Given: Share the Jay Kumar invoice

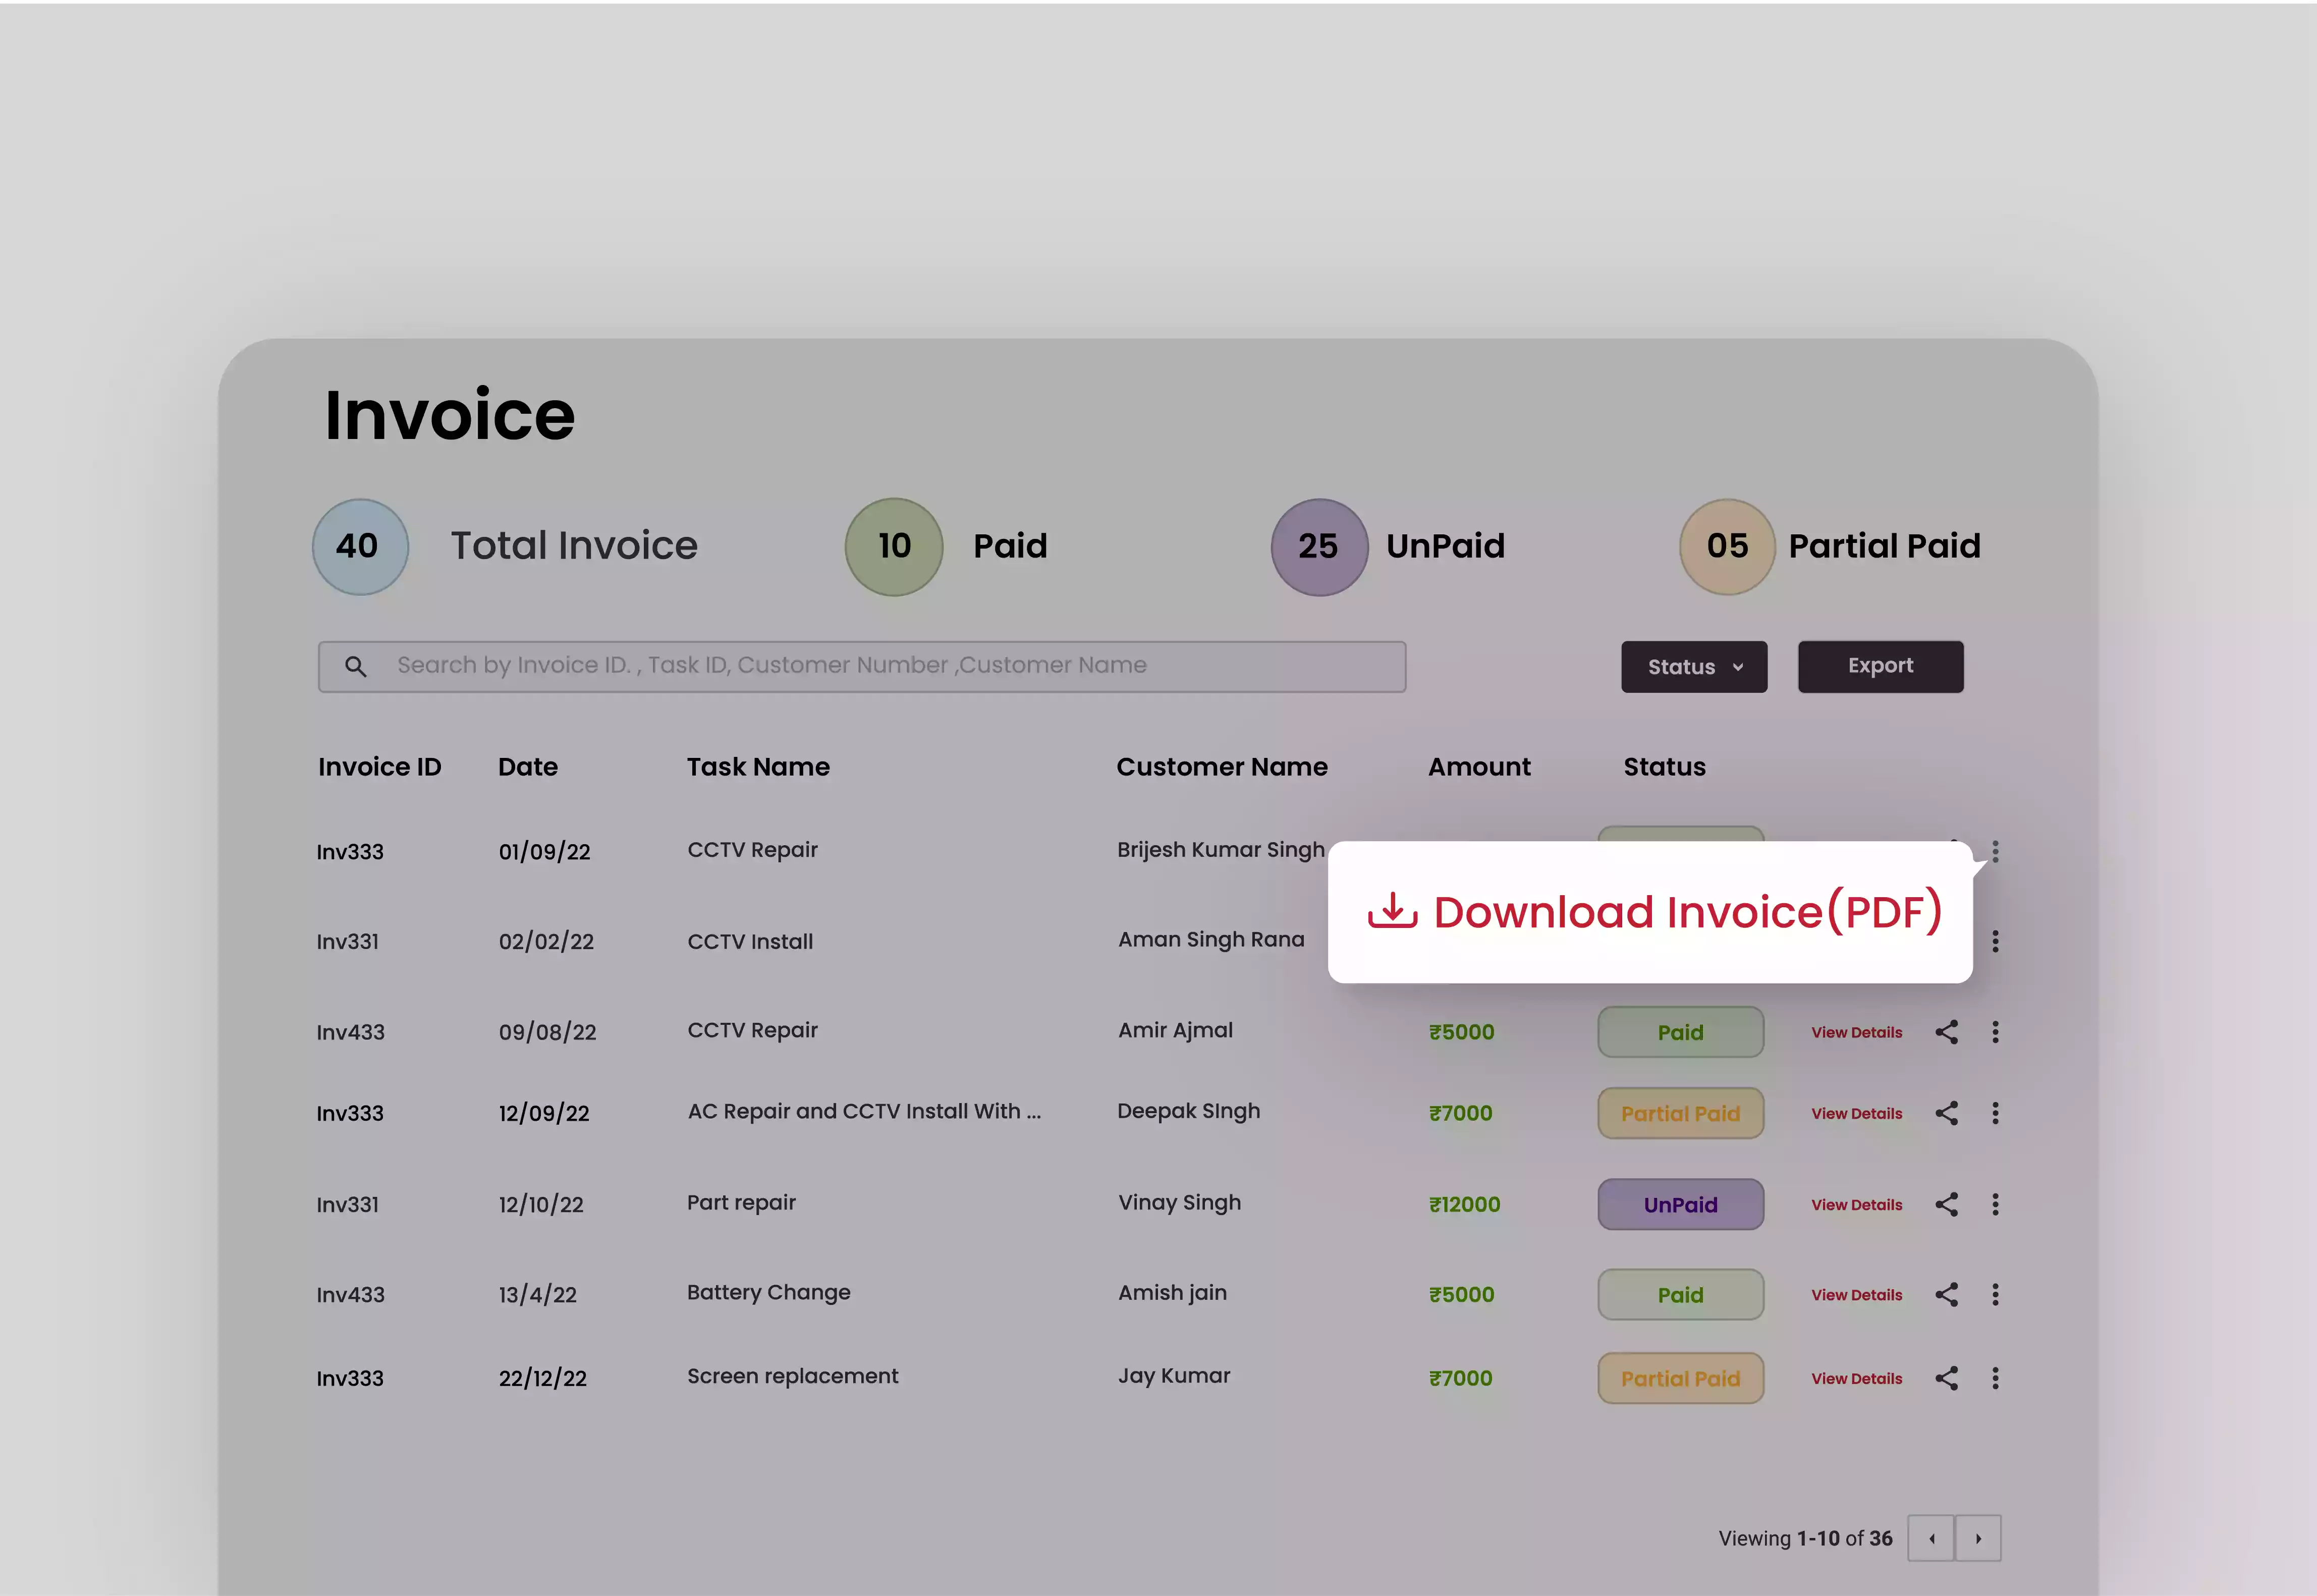Looking at the screenshot, I should point(1946,1378).
